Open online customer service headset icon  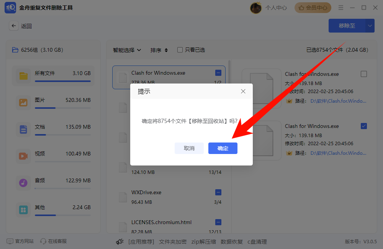43,241
